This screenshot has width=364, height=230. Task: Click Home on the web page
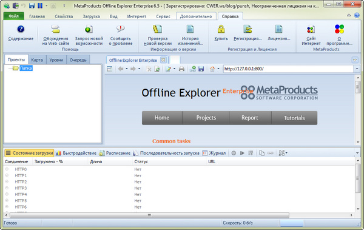click(162, 118)
